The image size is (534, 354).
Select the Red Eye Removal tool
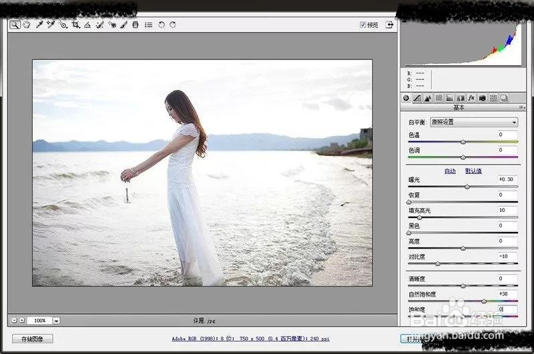point(112,25)
